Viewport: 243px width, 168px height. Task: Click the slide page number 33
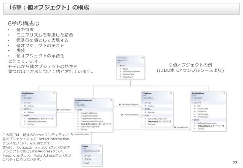pyautogui.click(x=235, y=162)
